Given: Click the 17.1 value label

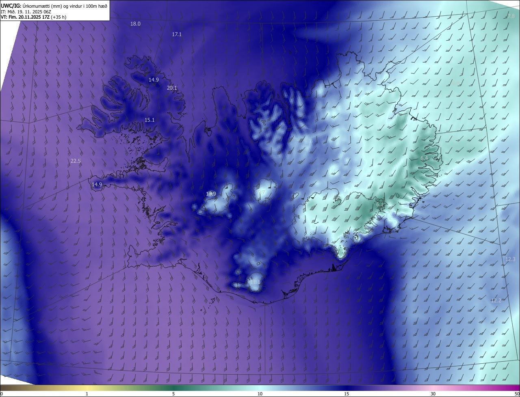Looking at the screenshot, I should click(177, 35).
